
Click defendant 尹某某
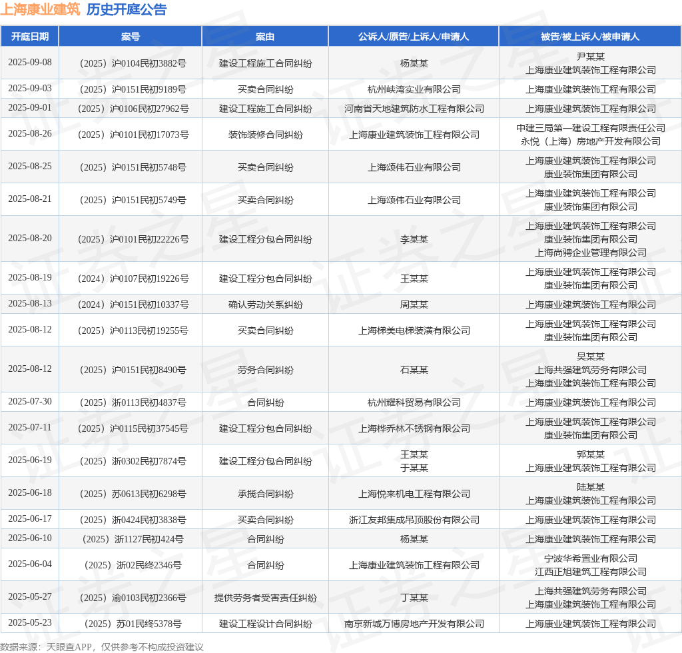tap(591, 57)
